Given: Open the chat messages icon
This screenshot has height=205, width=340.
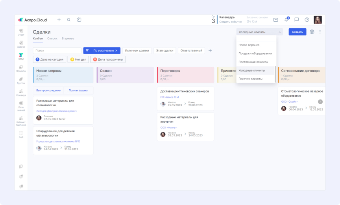Looking at the screenshot, I should click(x=296, y=20).
